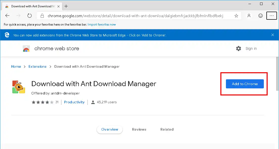The width and height of the screenshot is (279, 149).
Task: Click Sign in
Action: tap(251, 48)
